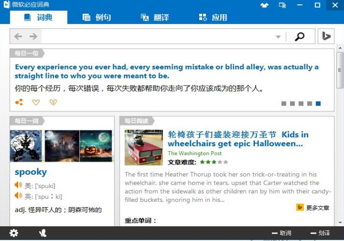Click the 文章难度 star rating
Viewport: 344px width, 241px height.
pyautogui.click(x=214, y=162)
